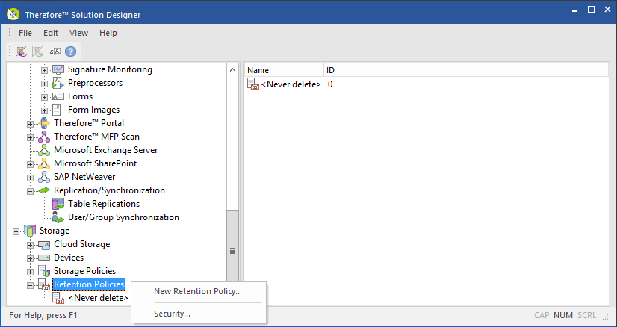Click the Form Images page icon
Viewport: 617px width, 327px height.
point(57,110)
